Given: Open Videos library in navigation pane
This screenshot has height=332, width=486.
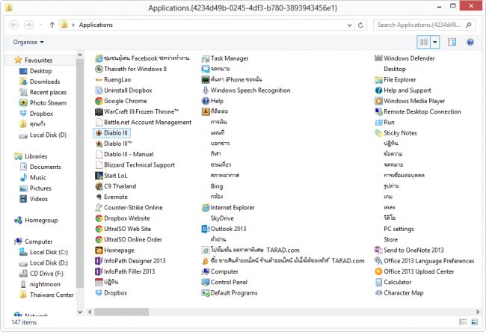Looking at the screenshot, I should (x=39, y=199).
